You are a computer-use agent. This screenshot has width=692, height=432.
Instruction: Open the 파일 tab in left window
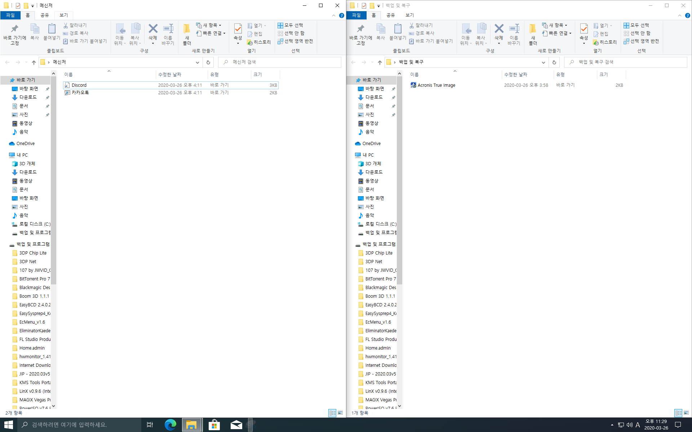10,15
